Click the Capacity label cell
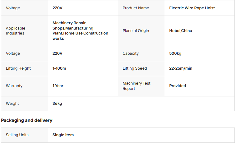Image resolution: width=236 pixels, height=144 pixels. tap(131, 53)
